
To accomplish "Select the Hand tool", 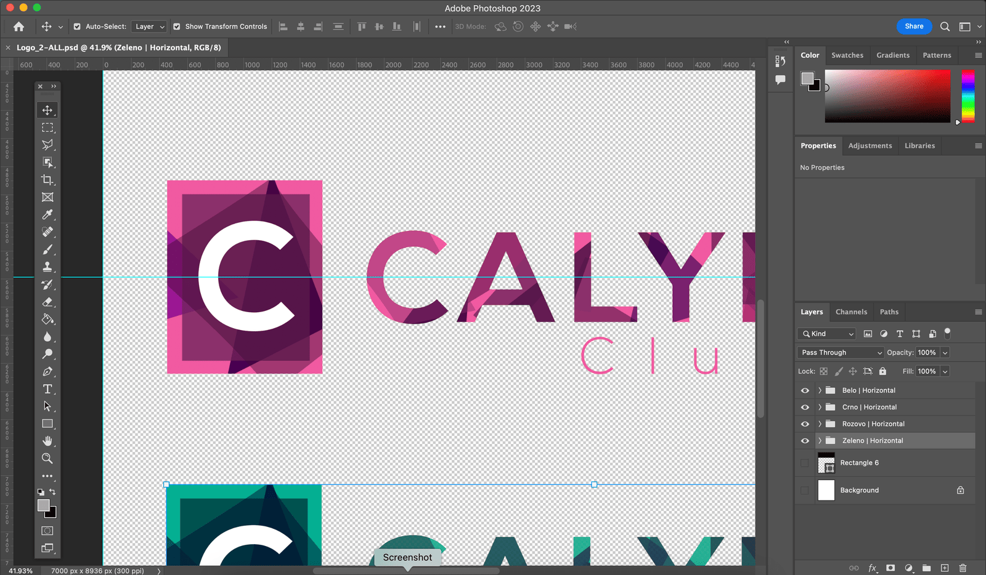I will pyautogui.click(x=47, y=441).
